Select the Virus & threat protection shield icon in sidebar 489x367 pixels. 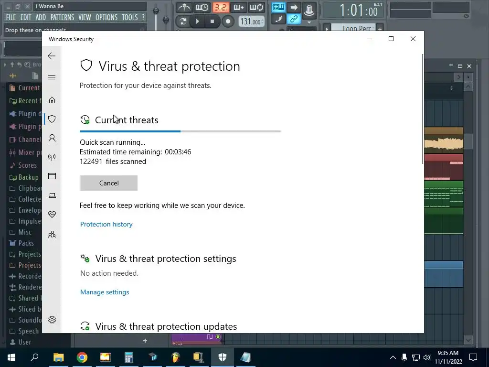52,119
